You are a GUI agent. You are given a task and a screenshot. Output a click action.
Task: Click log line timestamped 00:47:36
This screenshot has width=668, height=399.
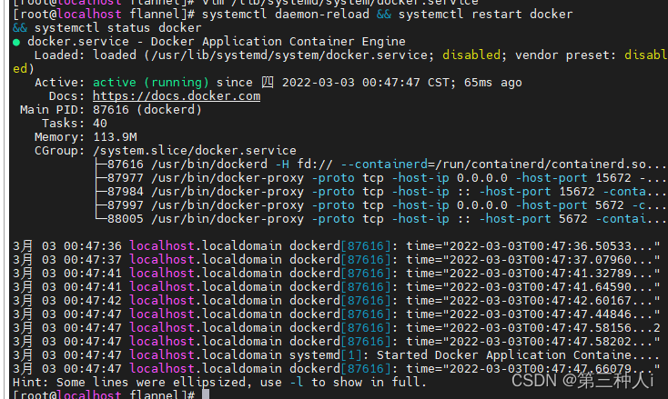click(337, 246)
